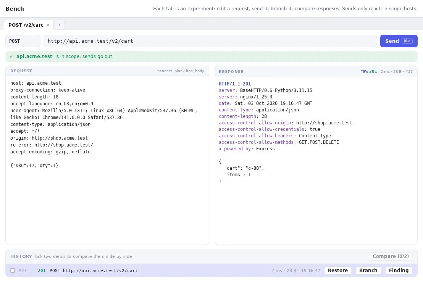423x285 pixels.
Task: Switch response to raw view
Action: (364, 71)
